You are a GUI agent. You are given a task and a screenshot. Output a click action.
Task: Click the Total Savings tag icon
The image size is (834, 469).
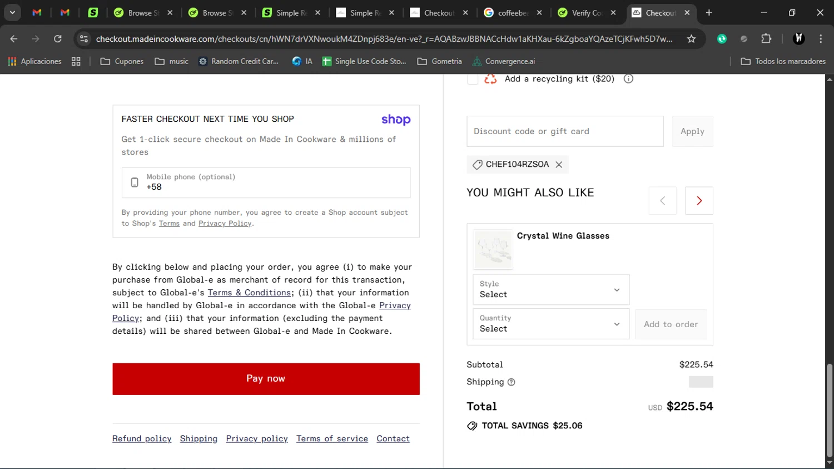pos(472,426)
